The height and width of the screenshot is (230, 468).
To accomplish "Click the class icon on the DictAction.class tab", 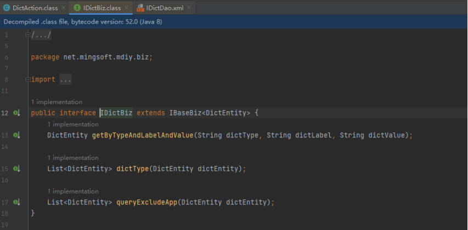I will [x=7, y=8].
